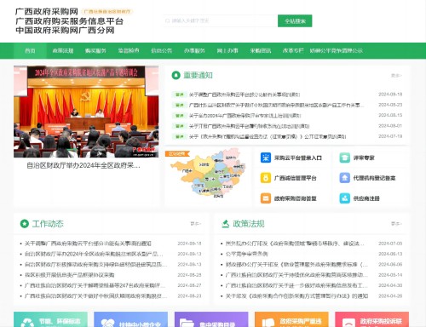Click the green 全站搜索 button
The width and height of the screenshot is (426, 327).
pyautogui.click(x=295, y=21)
